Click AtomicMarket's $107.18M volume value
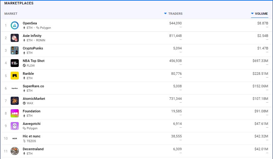This screenshot has width=273, height=159. pyautogui.click(x=260, y=99)
